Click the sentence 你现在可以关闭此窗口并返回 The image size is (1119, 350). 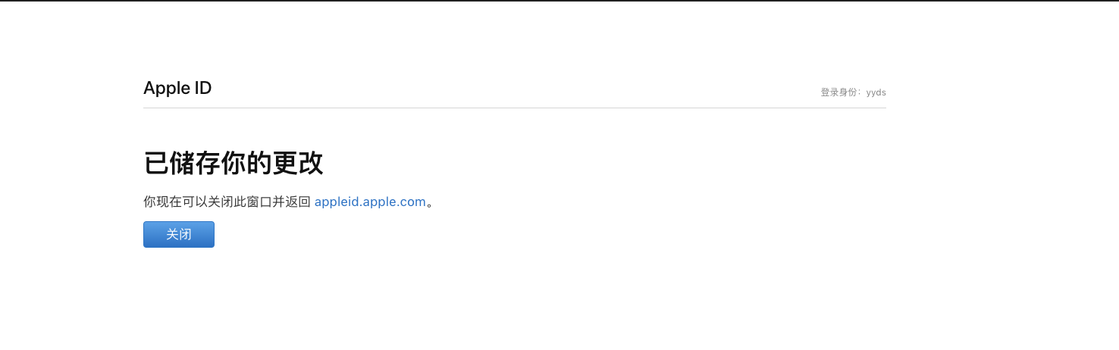click(227, 202)
